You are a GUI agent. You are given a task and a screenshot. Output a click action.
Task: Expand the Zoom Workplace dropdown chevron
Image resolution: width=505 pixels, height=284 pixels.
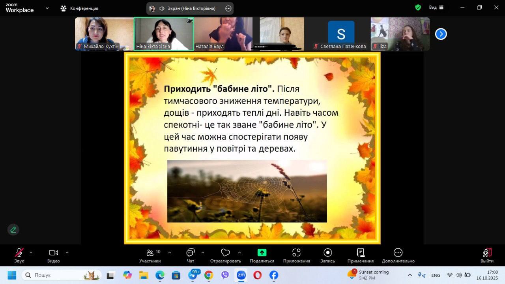click(47, 8)
